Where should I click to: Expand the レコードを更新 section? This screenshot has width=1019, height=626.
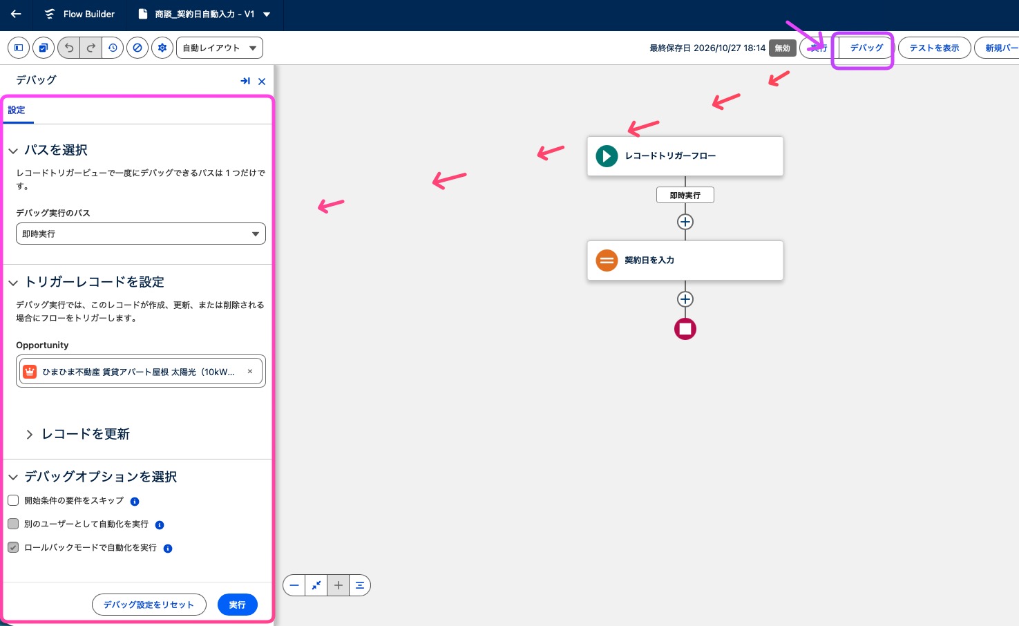29,435
